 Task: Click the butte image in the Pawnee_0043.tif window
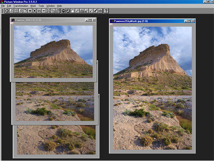[53, 52]
